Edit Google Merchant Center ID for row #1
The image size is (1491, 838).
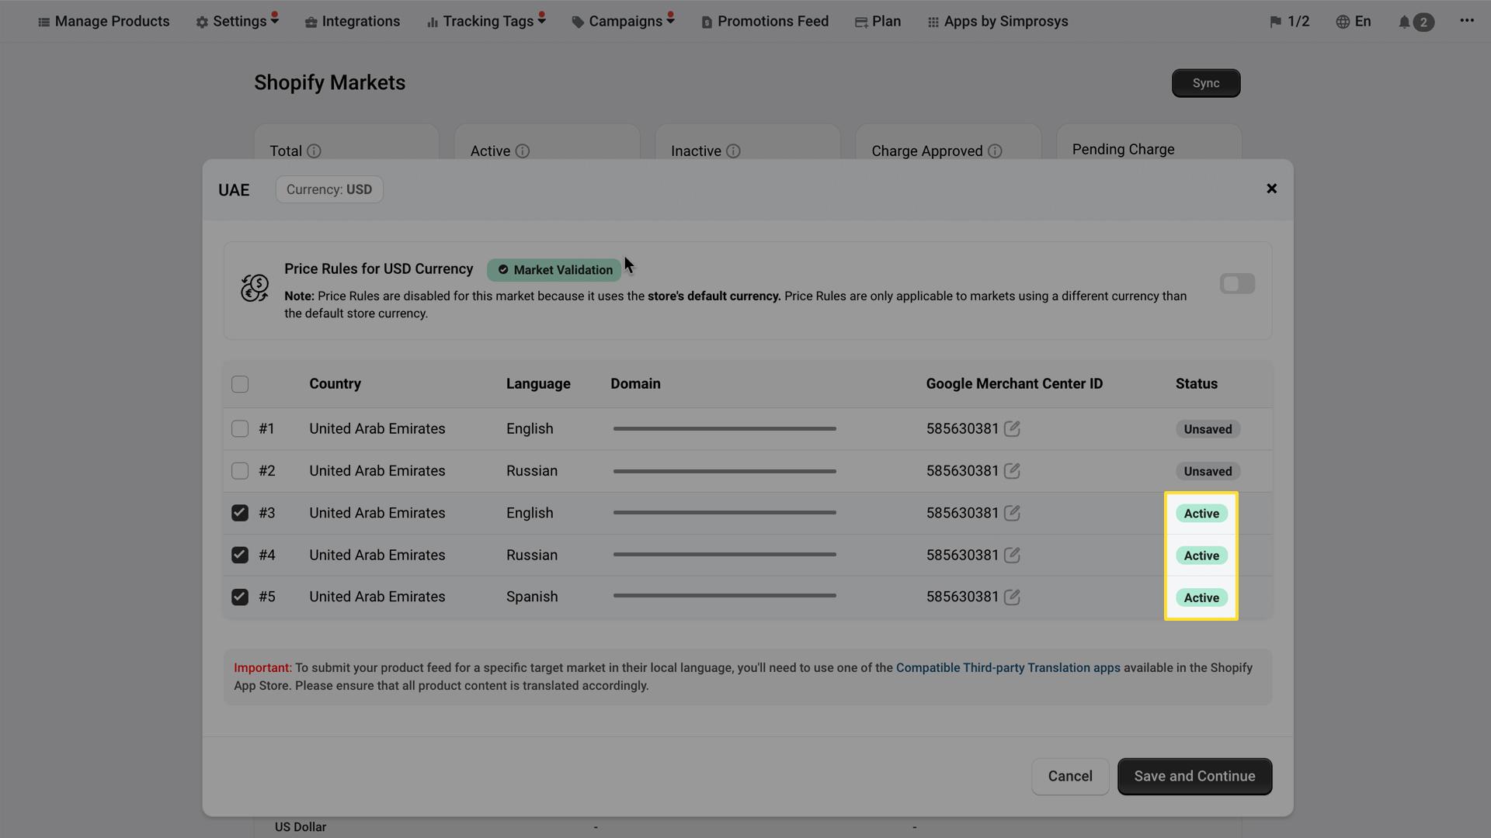[1012, 428]
